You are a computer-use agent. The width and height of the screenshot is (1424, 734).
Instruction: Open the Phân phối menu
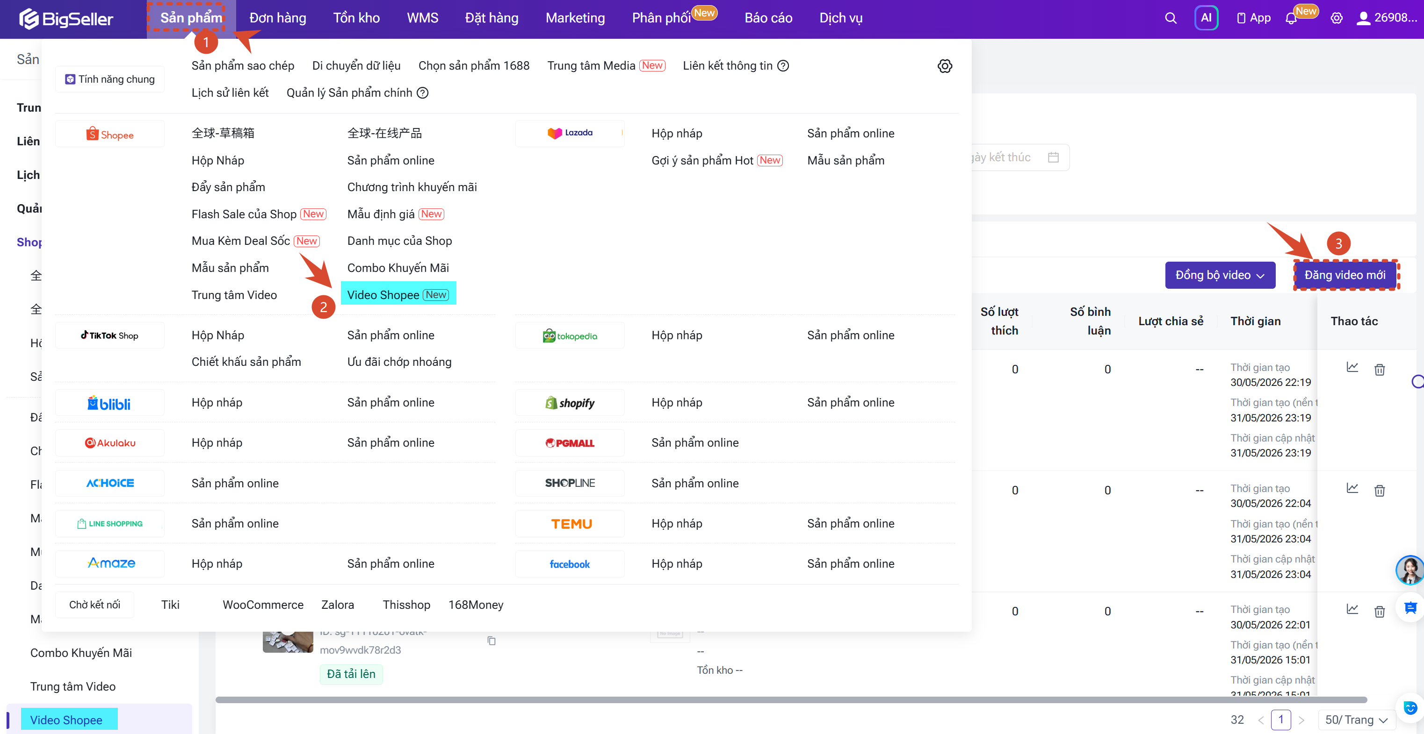click(x=661, y=18)
